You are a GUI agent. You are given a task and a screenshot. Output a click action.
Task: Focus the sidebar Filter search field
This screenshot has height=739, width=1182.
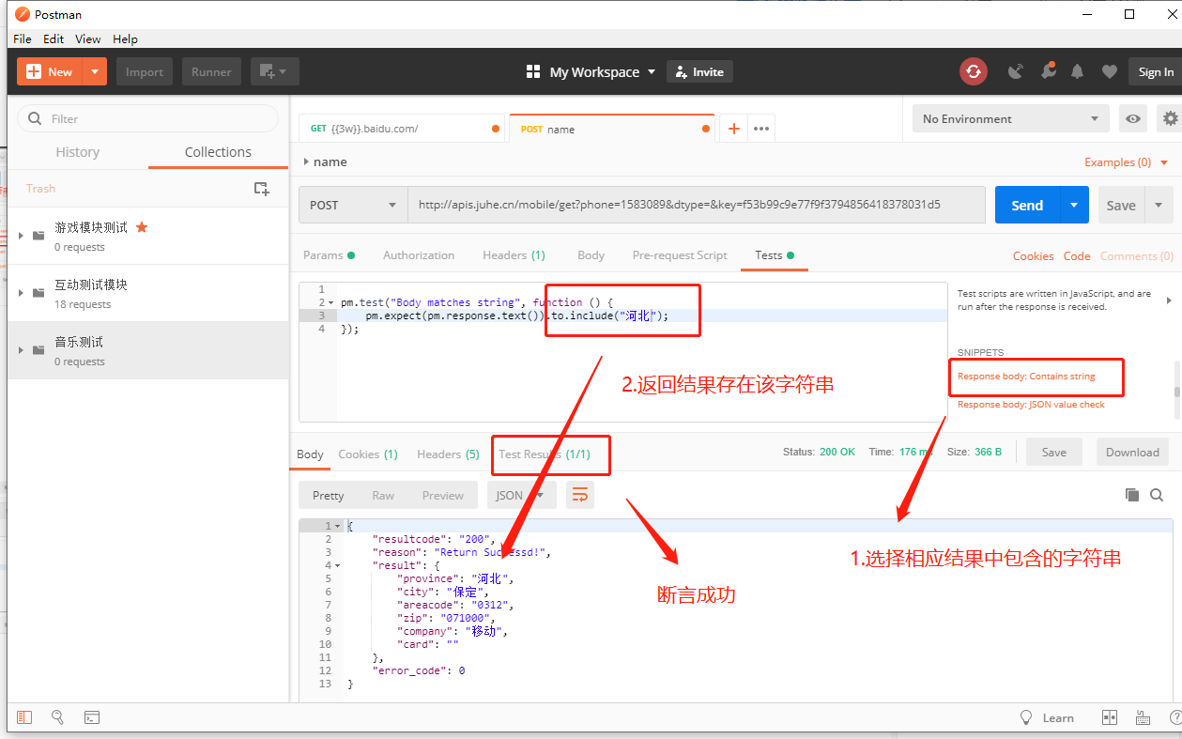(147, 118)
